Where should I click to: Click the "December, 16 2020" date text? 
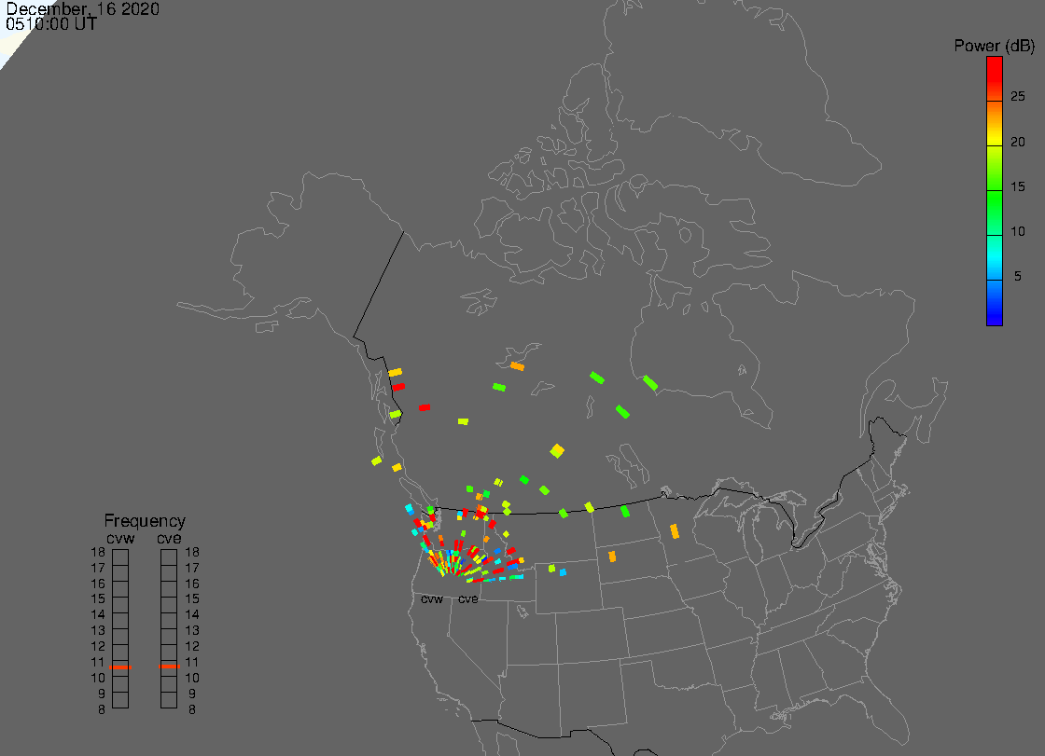pos(83,8)
